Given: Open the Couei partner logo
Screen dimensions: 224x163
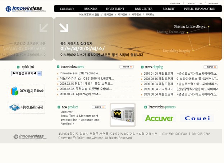Looking at the screenshot, I should [x=197, y=118].
